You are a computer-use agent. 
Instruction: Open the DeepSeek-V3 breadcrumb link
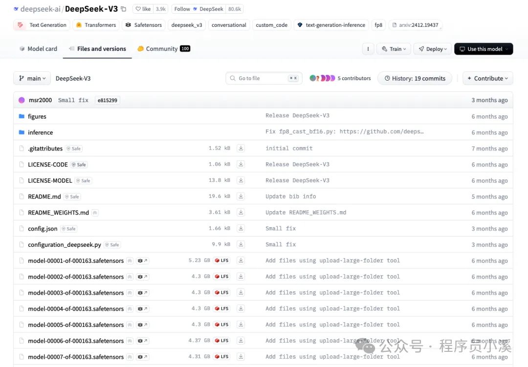73,78
